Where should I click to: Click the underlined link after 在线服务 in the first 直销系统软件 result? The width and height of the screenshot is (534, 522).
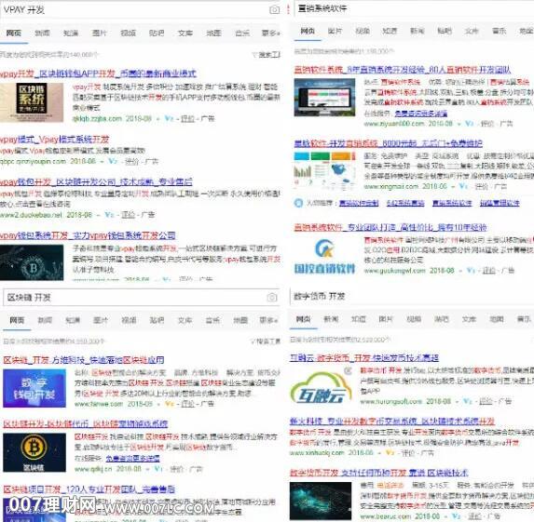click(x=421, y=113)
